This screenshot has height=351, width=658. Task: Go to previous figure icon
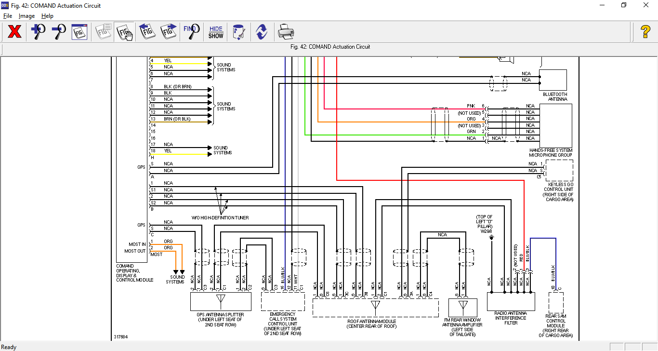coord(147,32)
